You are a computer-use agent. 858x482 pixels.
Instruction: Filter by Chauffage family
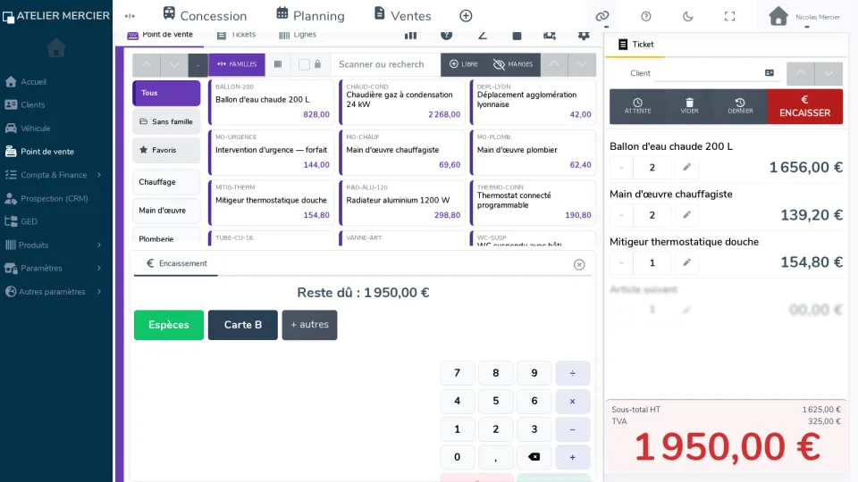pos(166,182)
